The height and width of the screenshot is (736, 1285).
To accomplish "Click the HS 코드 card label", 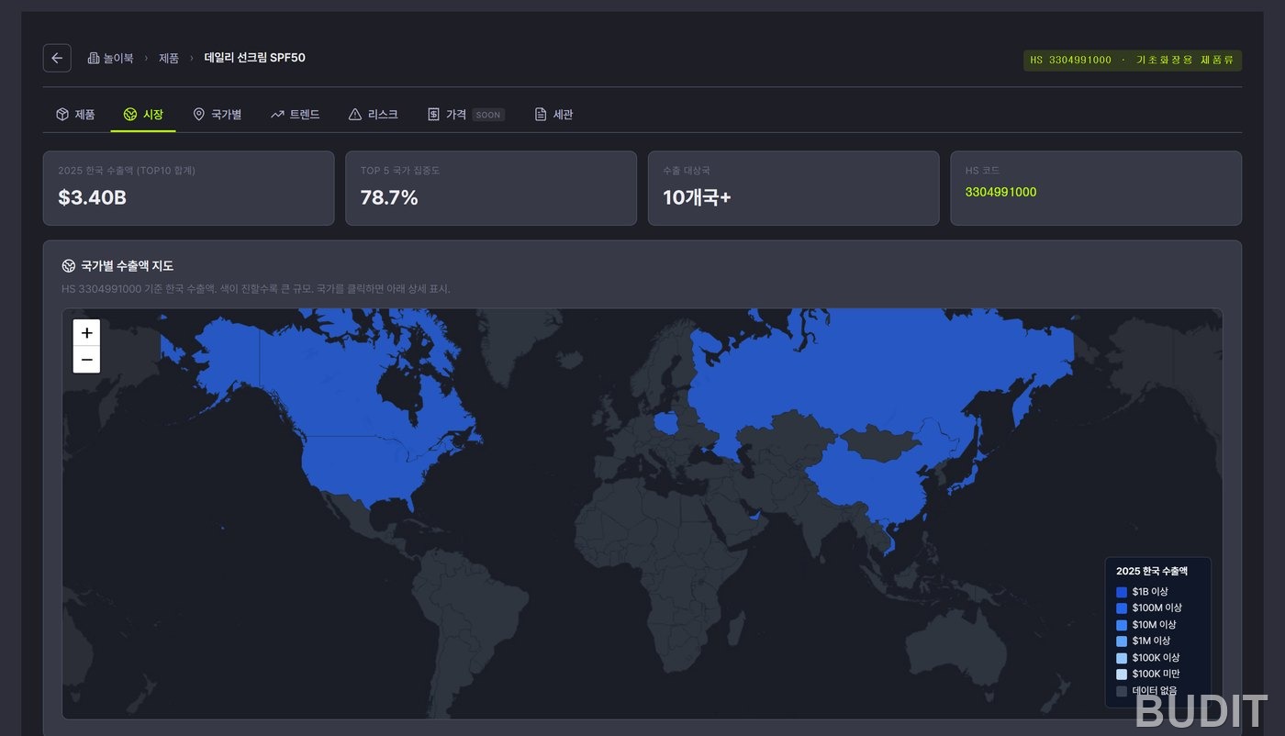I will point(983,171).
